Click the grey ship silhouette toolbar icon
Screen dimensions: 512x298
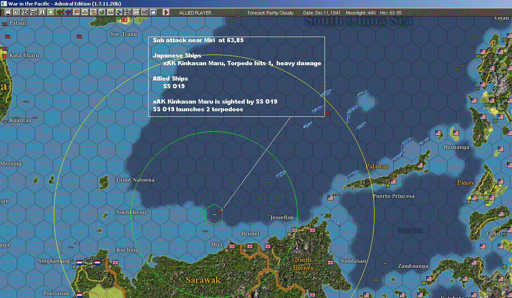point(110,12)
